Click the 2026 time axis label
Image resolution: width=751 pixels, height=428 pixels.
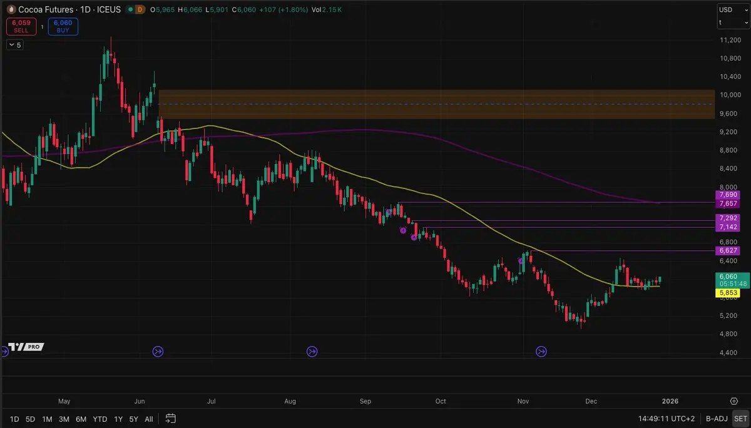669,401
